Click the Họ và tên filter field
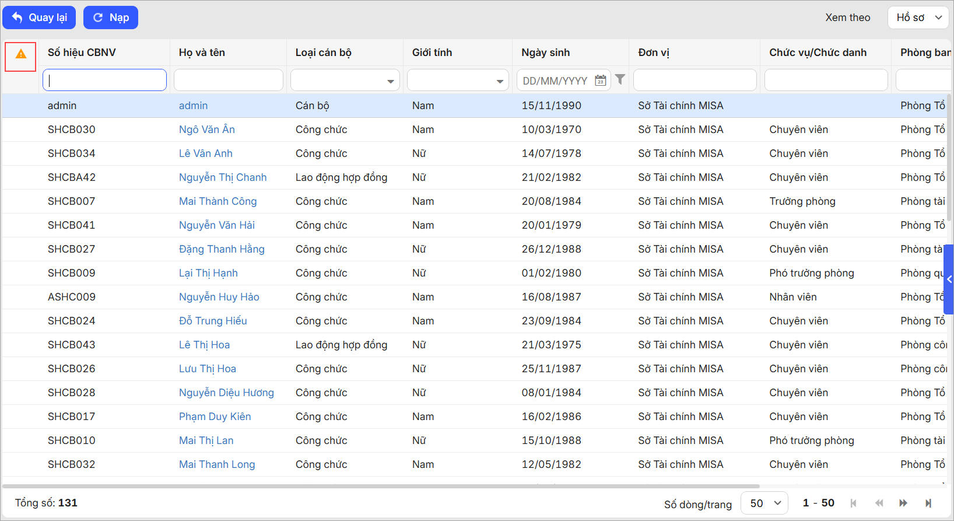This screenshot has width=954, height=521. (228, 80)
